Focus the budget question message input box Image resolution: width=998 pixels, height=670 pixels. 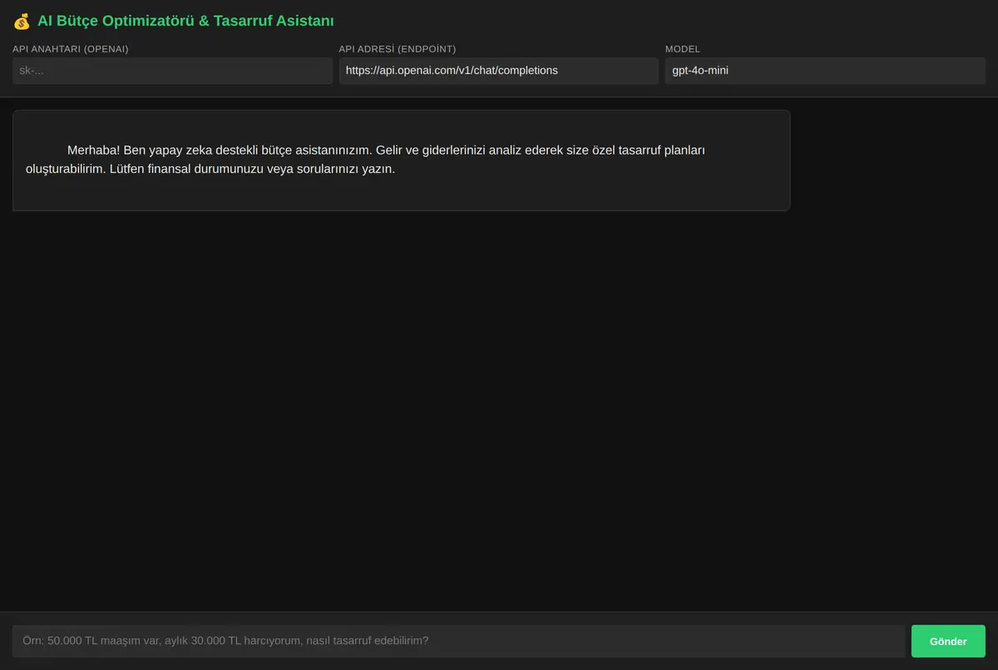point(458,642)
